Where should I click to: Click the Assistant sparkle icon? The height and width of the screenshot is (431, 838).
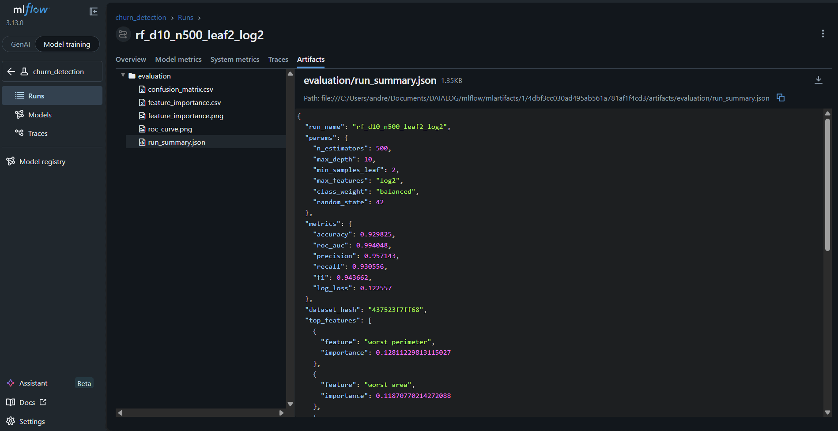pos(11,383)
